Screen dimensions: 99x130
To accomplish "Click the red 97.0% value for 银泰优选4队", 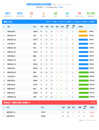I will (x=92, y=116).
